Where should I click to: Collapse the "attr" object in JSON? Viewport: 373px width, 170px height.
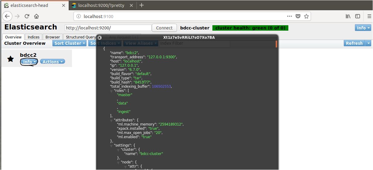pyautogui.click(x=126, y=167)
